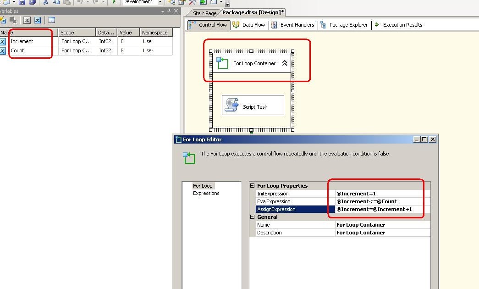Open the Choose Variable Columns grid icon
479x289 pixels.
(x=52, y=20)
